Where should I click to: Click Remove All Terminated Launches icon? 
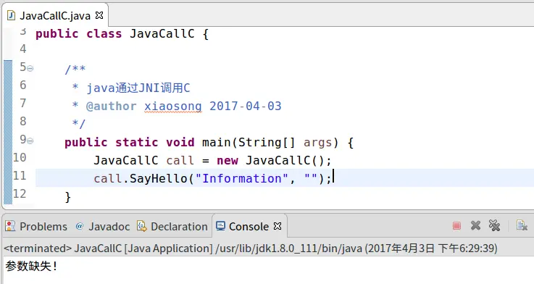(x=494, y=225)
